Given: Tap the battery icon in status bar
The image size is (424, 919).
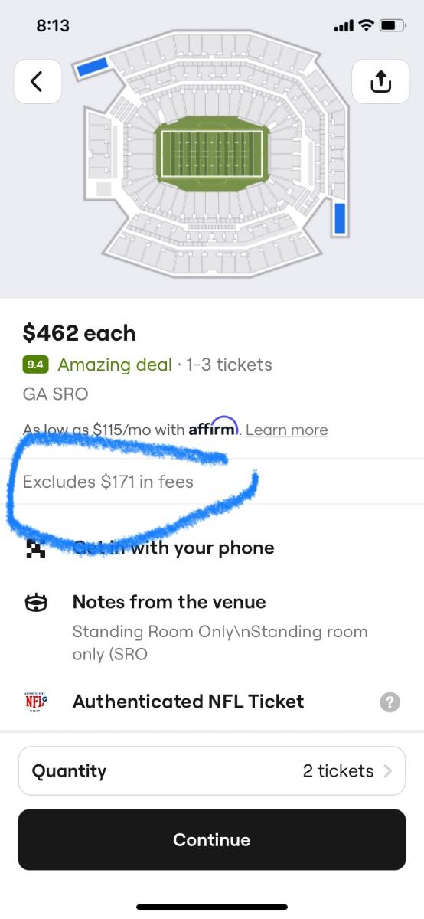Looking at the screenshot, I should (x=393, y=25).
